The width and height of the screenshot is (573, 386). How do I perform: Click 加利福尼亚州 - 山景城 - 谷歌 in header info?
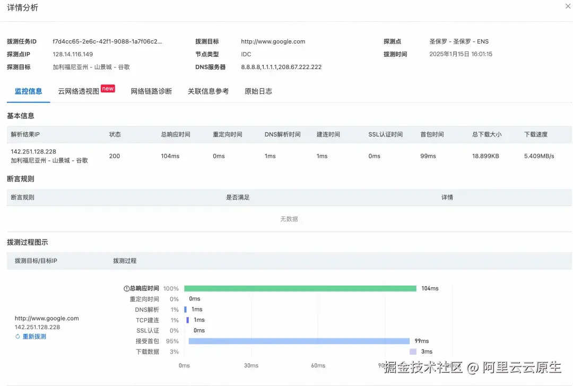(91, 67)
